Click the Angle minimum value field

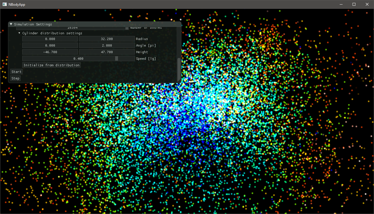(x=50, y=45)
